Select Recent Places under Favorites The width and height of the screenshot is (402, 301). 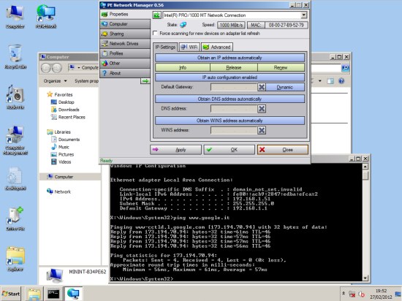pos(68,117)
